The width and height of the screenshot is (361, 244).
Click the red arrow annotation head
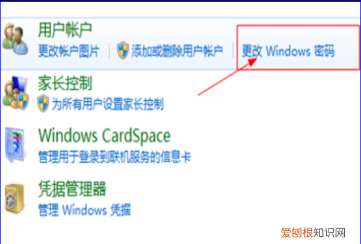(x=252, y=61)
